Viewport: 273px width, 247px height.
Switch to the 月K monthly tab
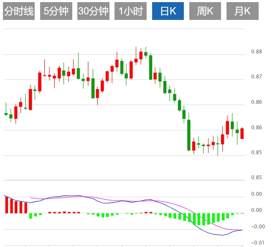[243, 11]
